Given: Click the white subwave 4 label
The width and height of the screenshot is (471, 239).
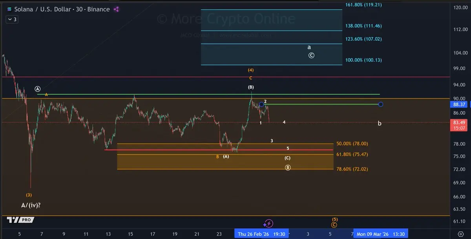Looking at the screenshot, I should 284,122.
